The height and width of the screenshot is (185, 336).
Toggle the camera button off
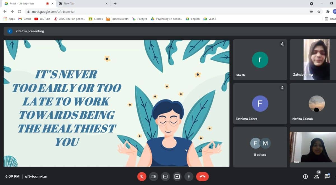pos(153,176)
